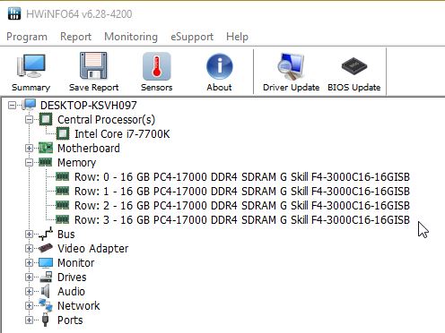Click the Save Report floppy icon

tap(93, 66)
